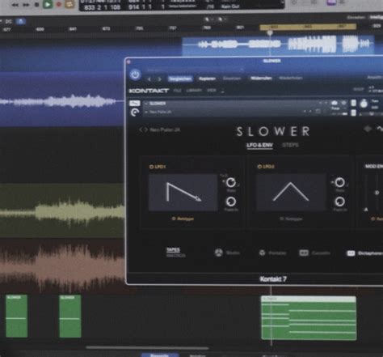Click the yellow cycle range in the ruler
The height and width of the screenshot is (357, 383).
point(308,27)
